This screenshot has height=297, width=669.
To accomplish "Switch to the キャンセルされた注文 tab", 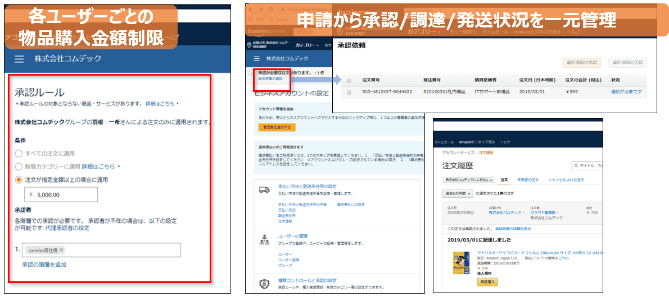I will coord(566,180).
